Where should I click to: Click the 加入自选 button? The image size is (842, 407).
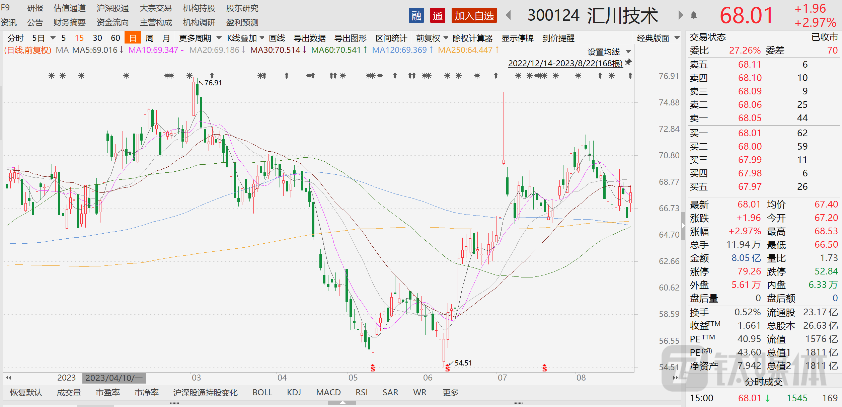pyautogui.click(x=474, y=16)
